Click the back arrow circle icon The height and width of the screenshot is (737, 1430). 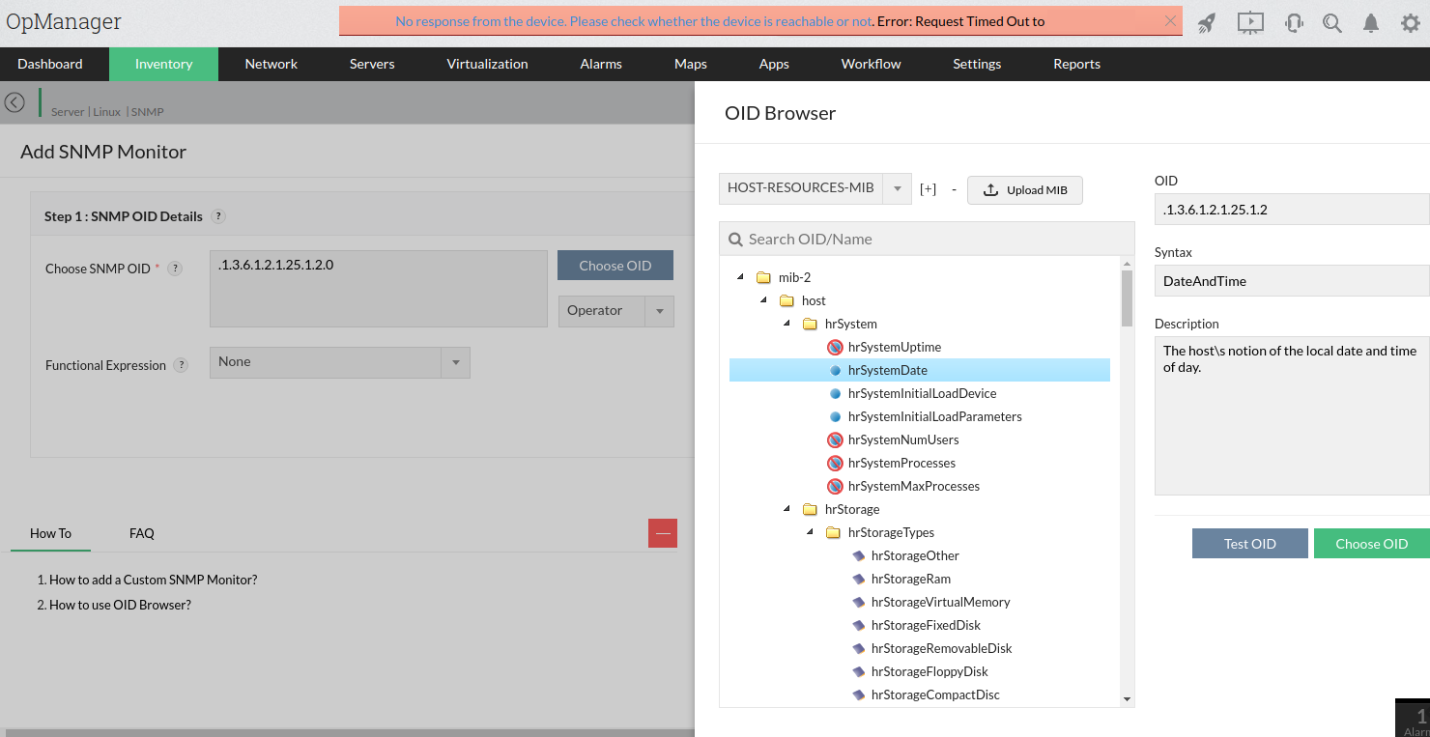coord(14,102)
